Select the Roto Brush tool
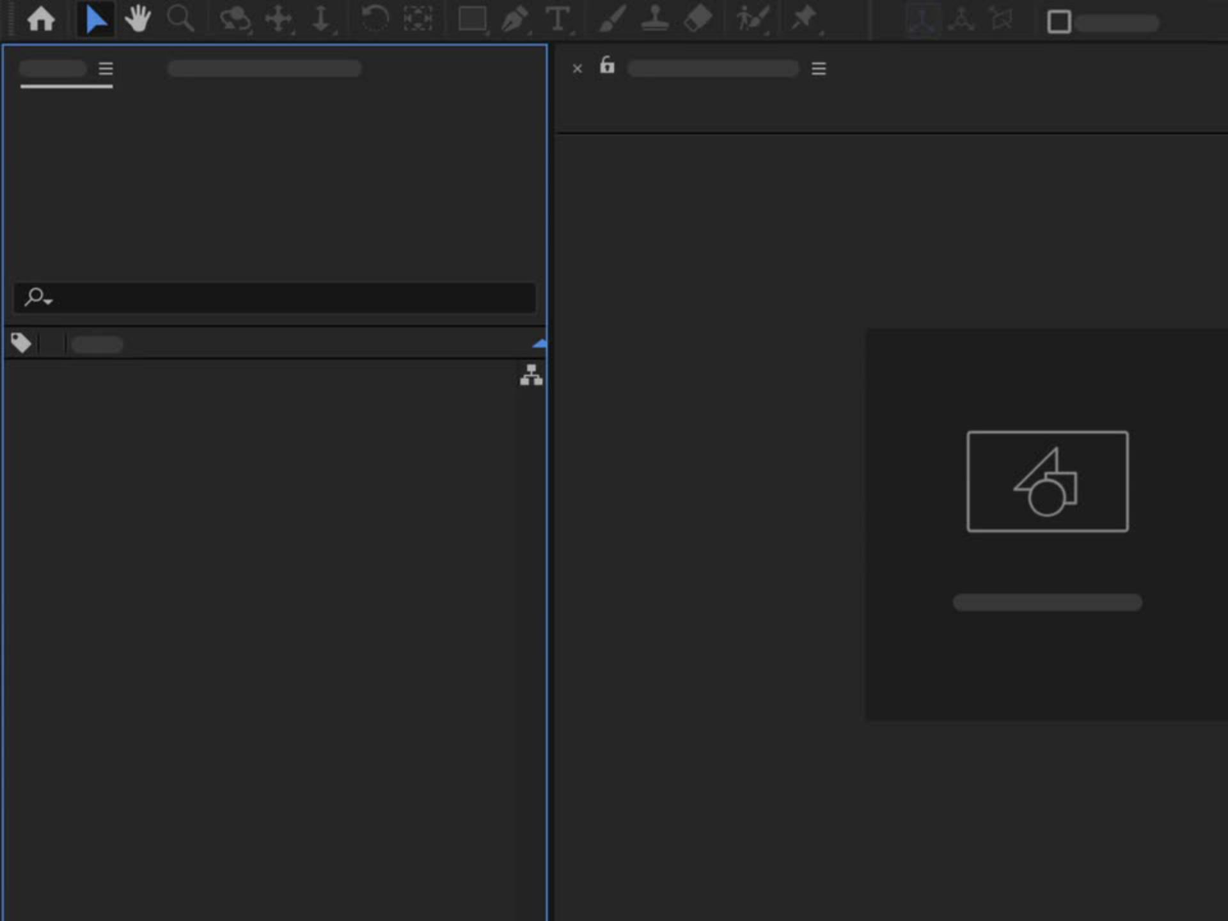1228x921 pixels. 752,19
